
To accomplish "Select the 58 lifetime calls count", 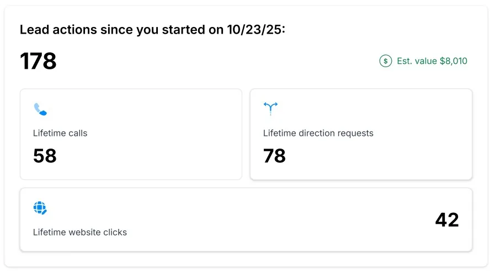I will click(x=45, y=156).
